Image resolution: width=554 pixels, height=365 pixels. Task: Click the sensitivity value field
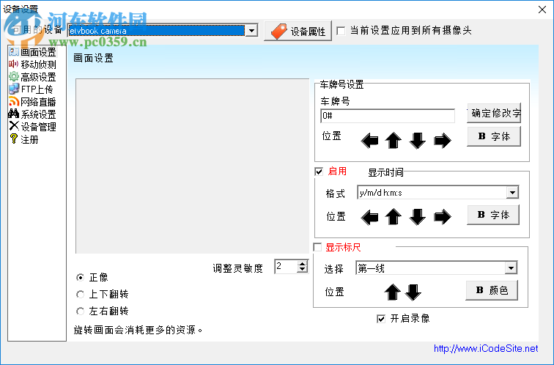[x=286, y=266]
